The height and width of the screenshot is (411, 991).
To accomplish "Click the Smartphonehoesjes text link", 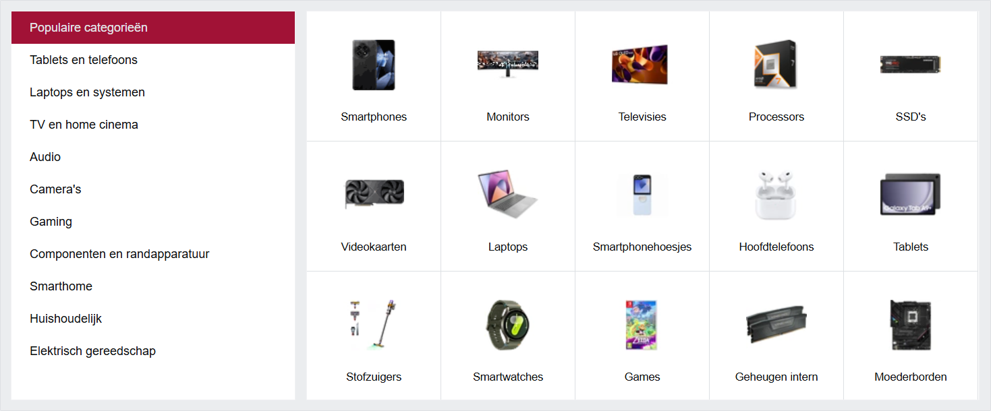I will pyautogui.click(x=642, y=247).
